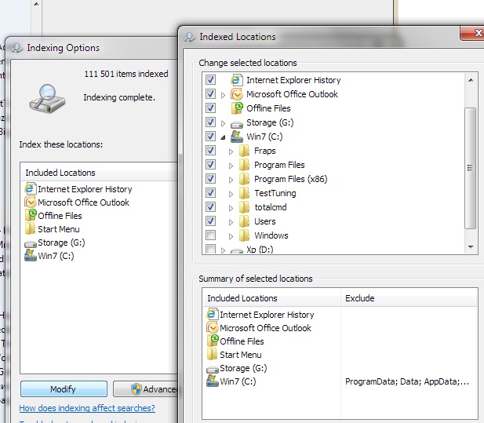Image resolution: width=484 pixels, height=423 pixels.
Task: Click the totalcmd folder icon
Action: coord(244,207)
